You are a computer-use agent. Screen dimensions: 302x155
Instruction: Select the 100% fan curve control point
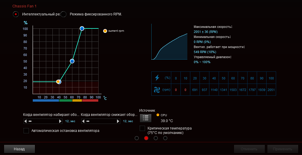82,28
